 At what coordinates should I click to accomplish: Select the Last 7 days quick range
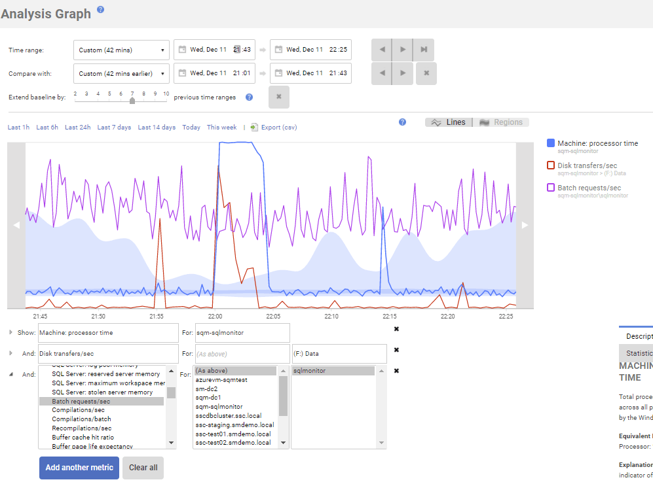point(113,126)
